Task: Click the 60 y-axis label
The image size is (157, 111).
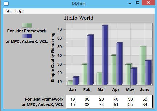Action: [60, 38]
